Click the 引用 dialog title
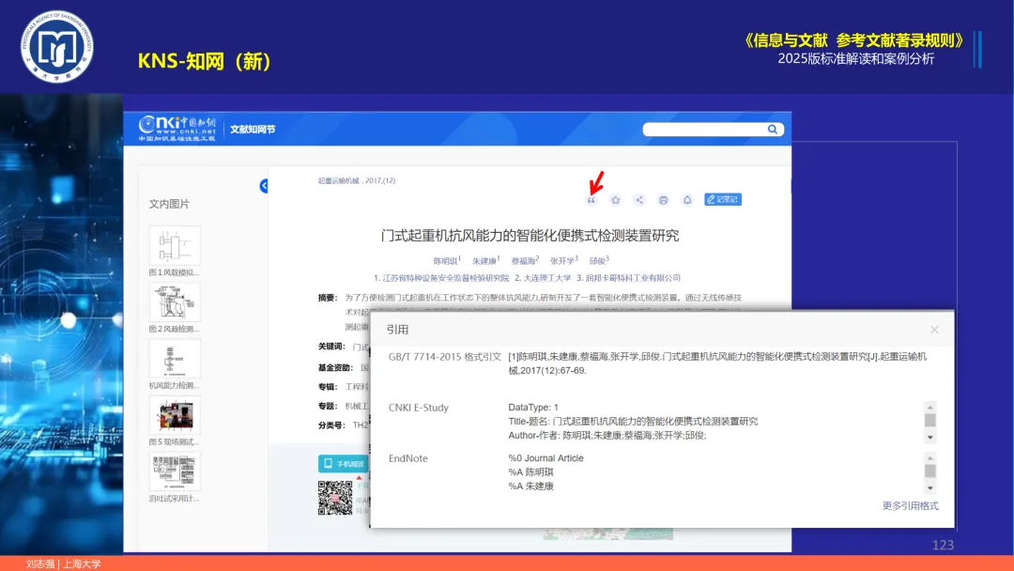 pyautogui.click(x=397, y=330)
